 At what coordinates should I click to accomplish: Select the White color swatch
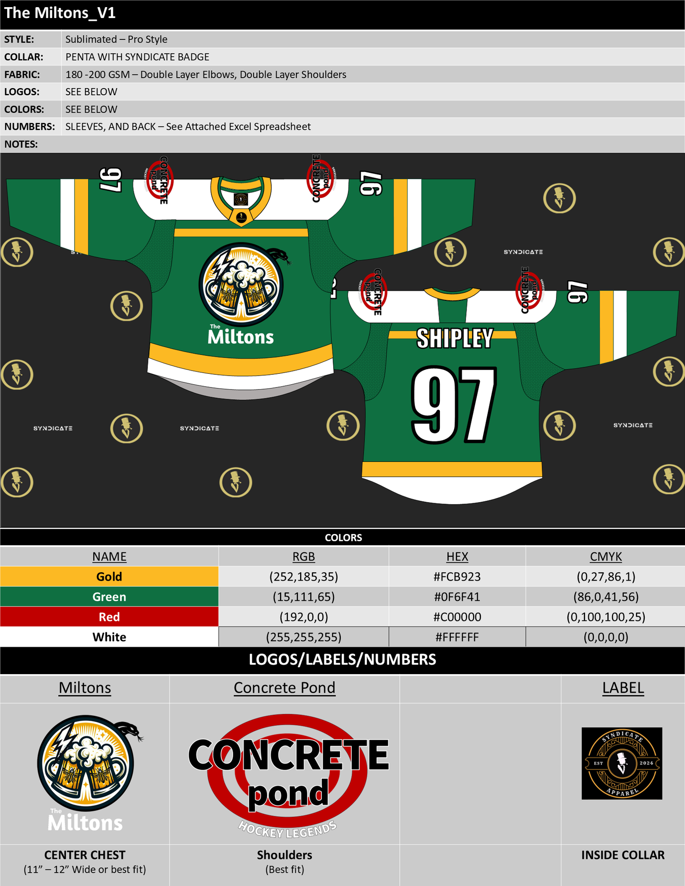(109, 637)
